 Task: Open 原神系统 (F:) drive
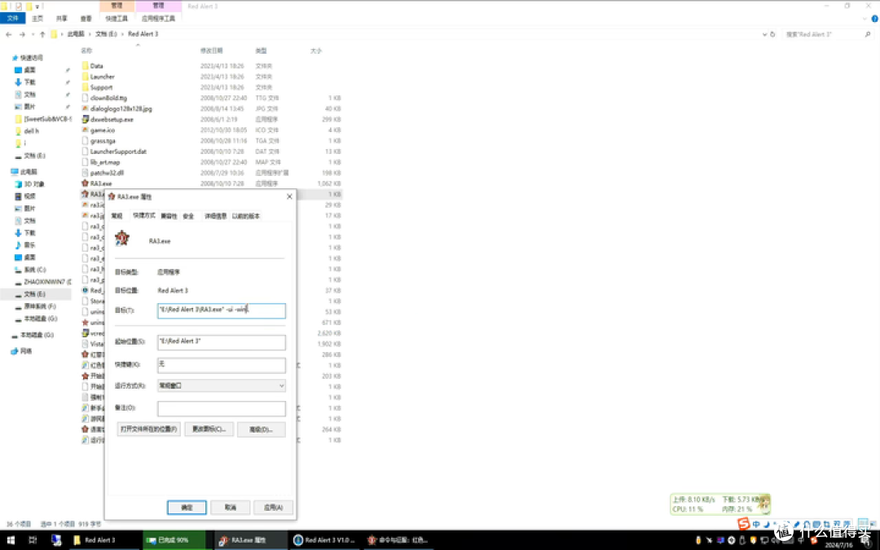pos(40,306)
